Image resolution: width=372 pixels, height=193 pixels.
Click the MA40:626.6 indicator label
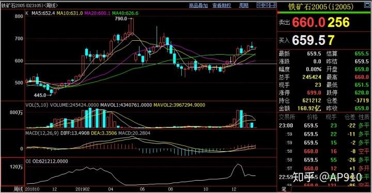[125, 13]
